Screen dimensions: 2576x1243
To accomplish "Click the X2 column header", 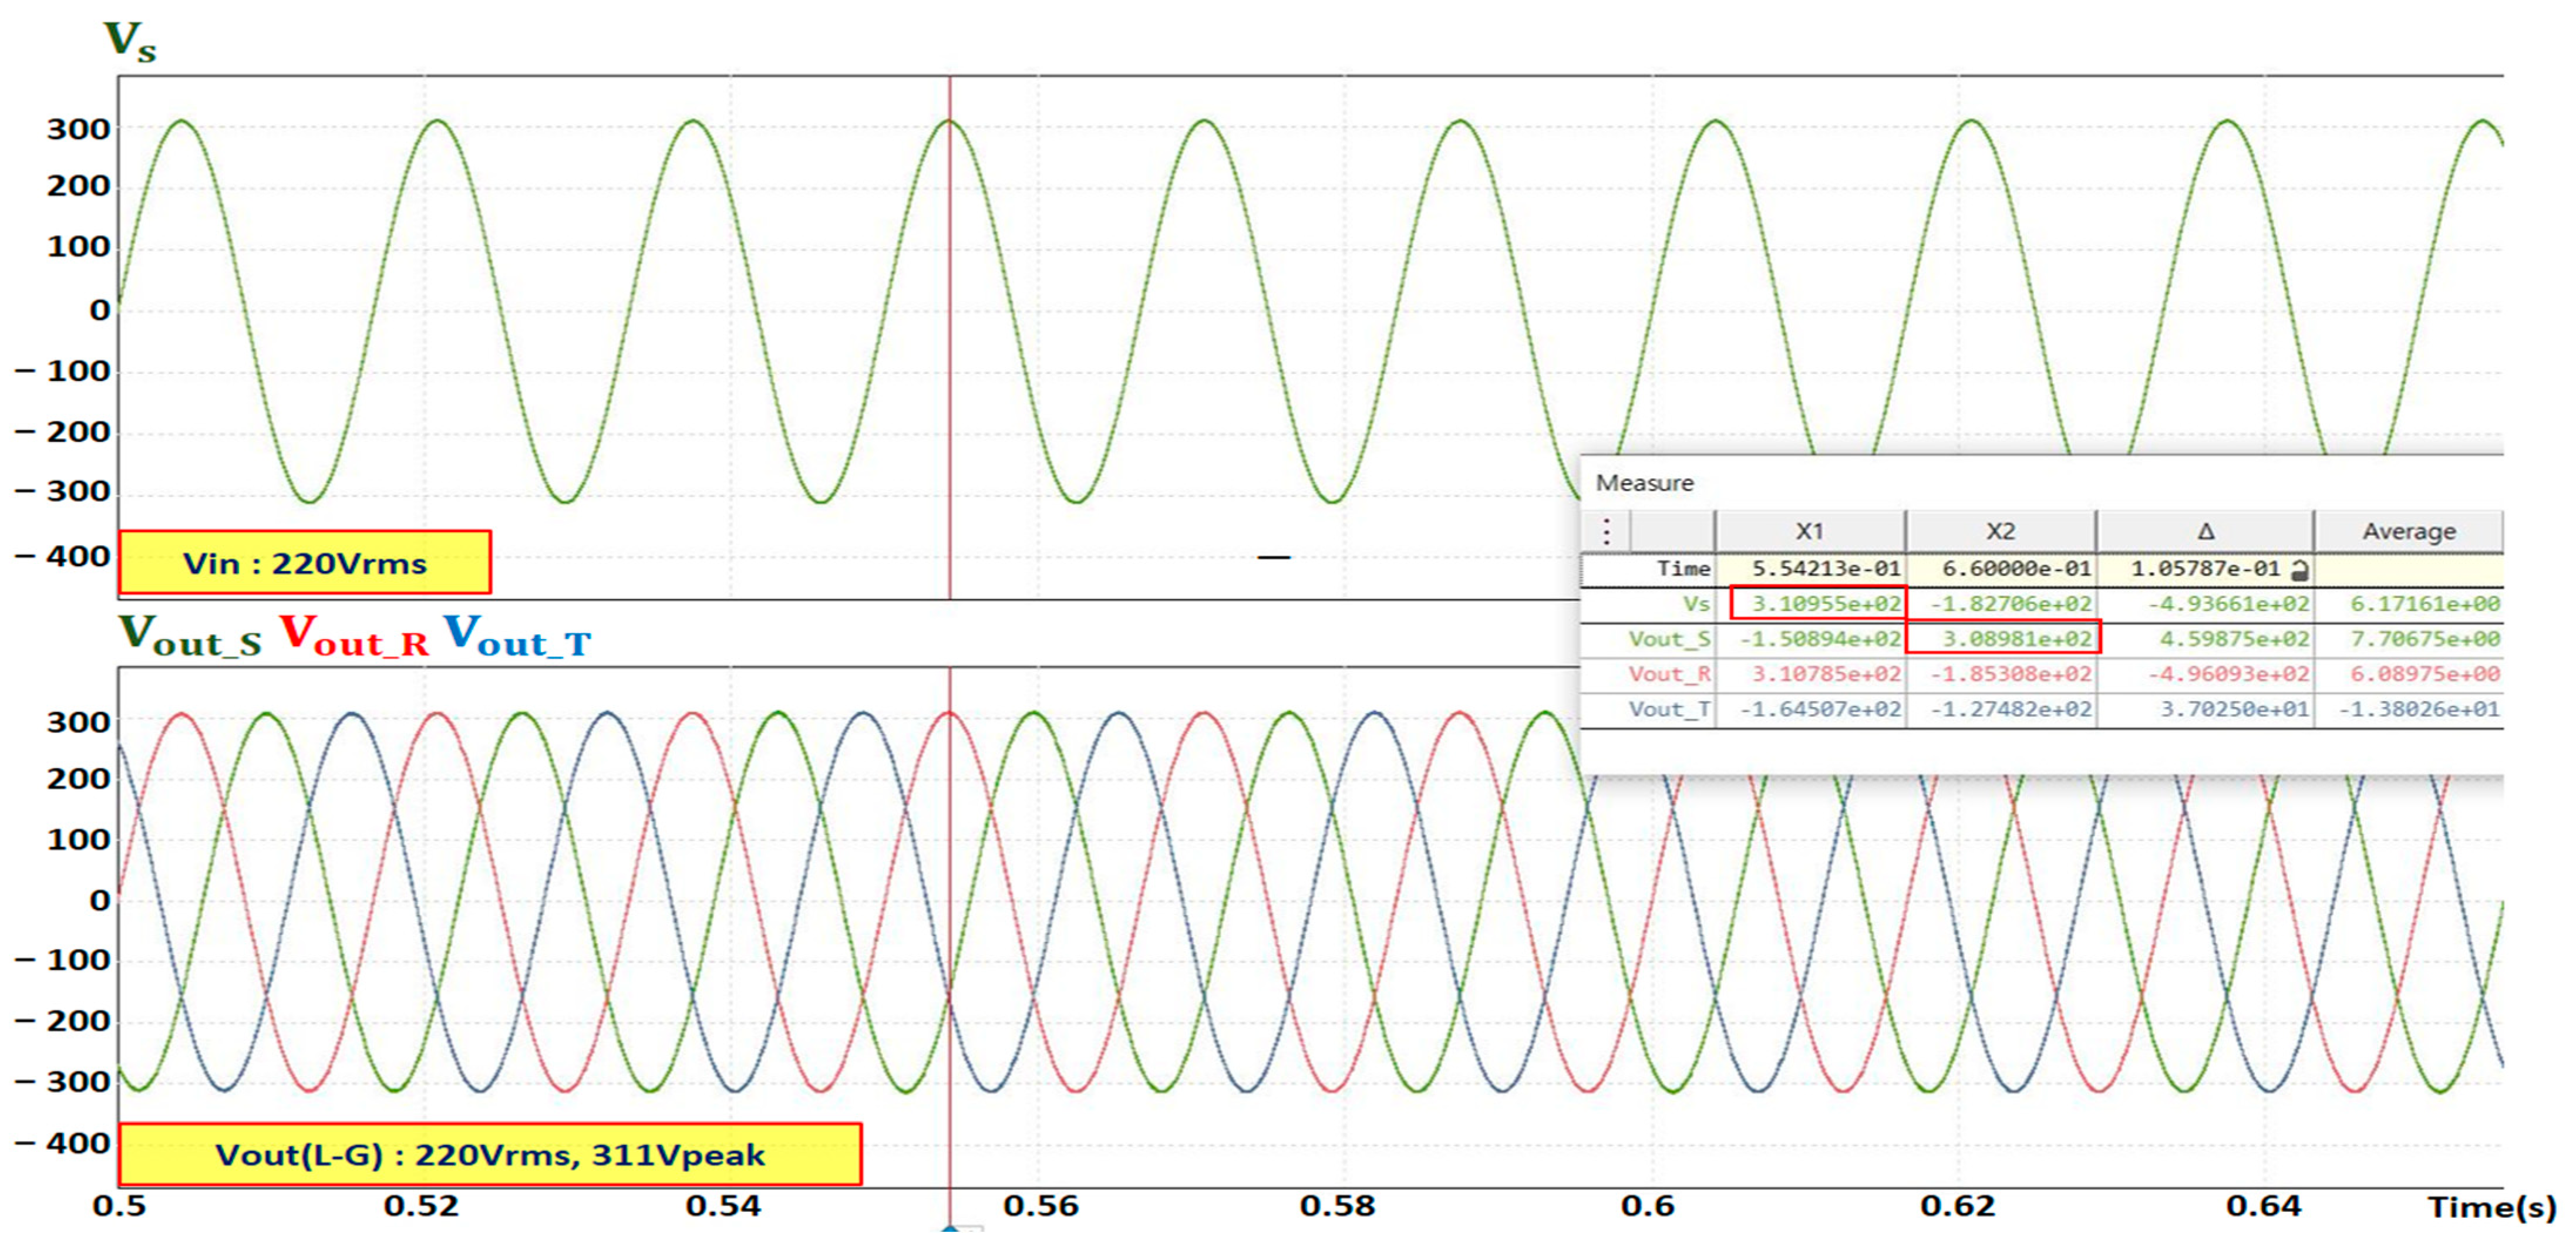I will (2000, 531).
